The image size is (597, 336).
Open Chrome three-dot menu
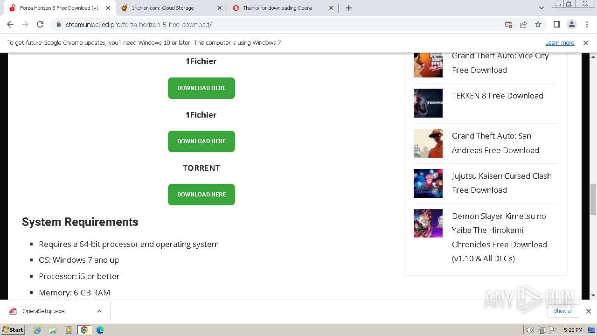[x=586, y=25]
